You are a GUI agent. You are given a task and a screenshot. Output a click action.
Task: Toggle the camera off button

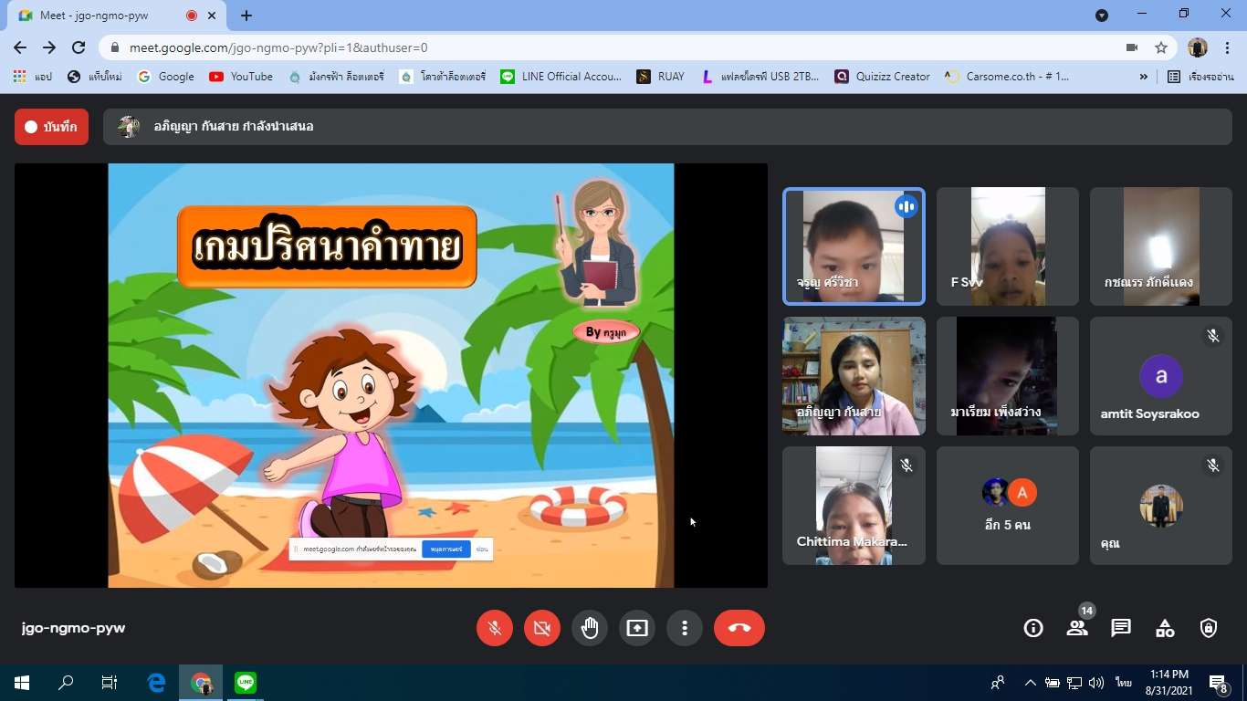point(542,628)
